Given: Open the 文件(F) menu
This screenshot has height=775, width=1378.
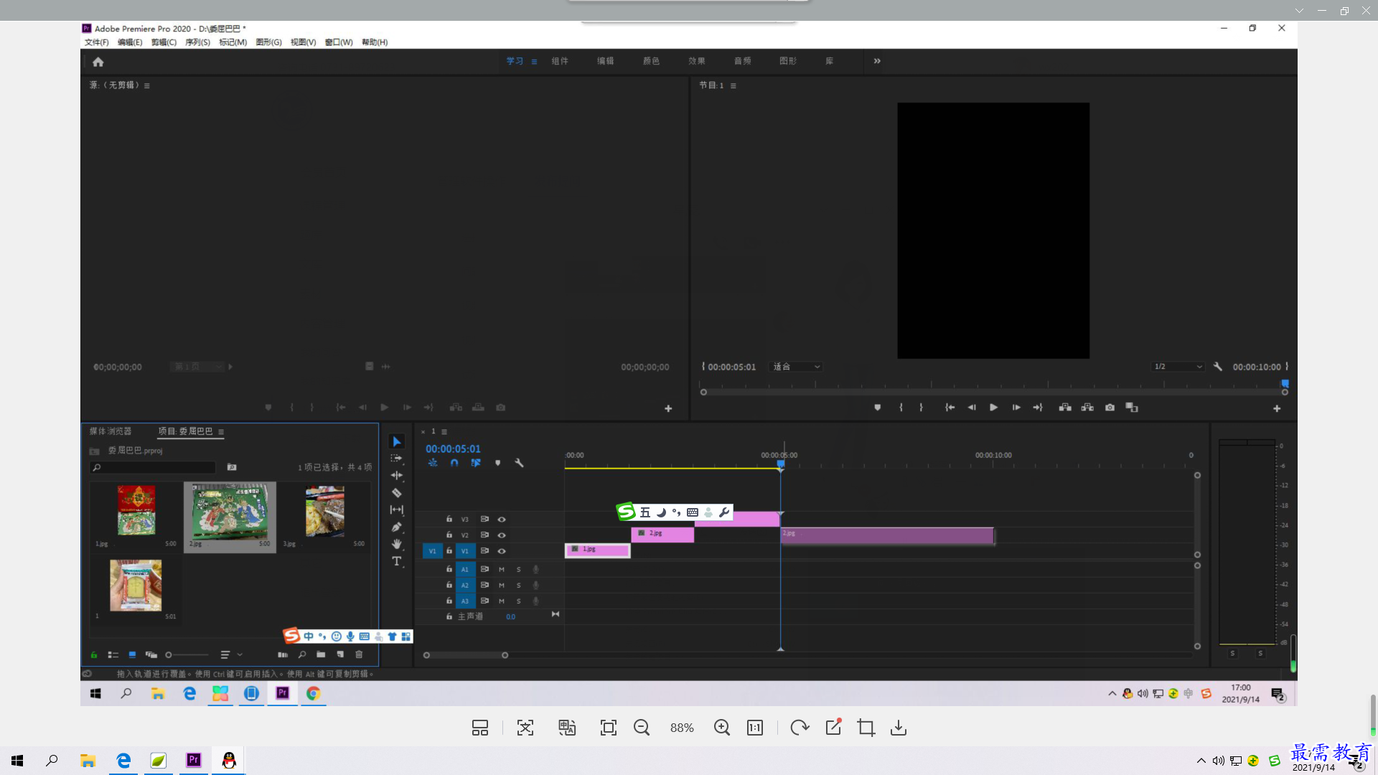Looking at the screenshot, I should coord(97,42).
